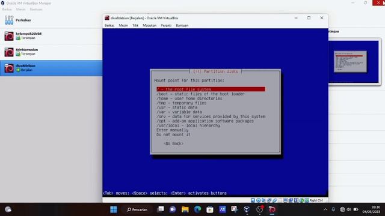
Task: Open the Bantuan menu in VM window
Action: [x=182, y=25]
